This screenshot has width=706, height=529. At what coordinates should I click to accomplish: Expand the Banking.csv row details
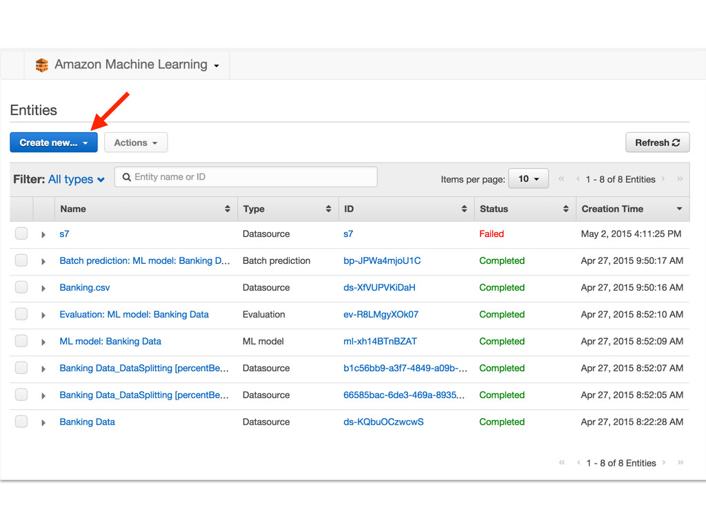point(43,289)
